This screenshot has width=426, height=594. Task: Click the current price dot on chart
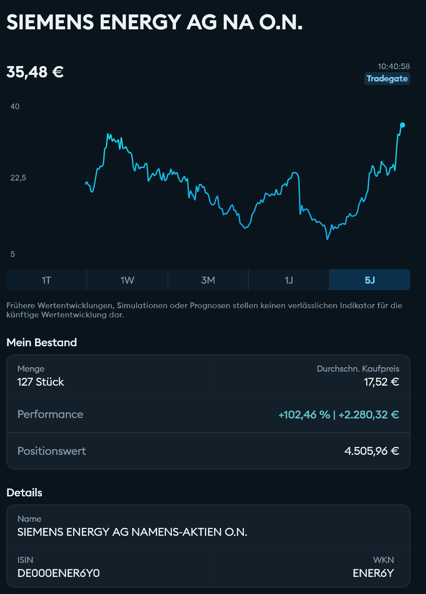(x=402, y=125)
